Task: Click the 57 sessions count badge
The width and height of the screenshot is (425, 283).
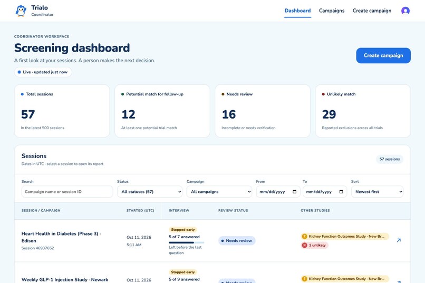Action: pyautogui.click(x=390, y=159)
